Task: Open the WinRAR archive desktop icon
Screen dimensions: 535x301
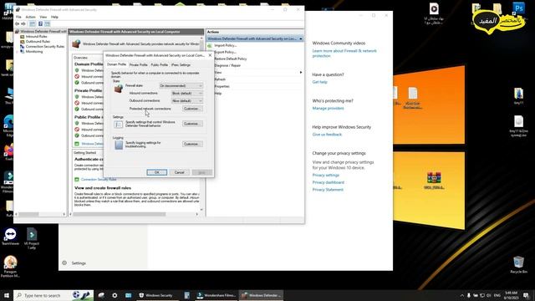Action: click(434, 181)
